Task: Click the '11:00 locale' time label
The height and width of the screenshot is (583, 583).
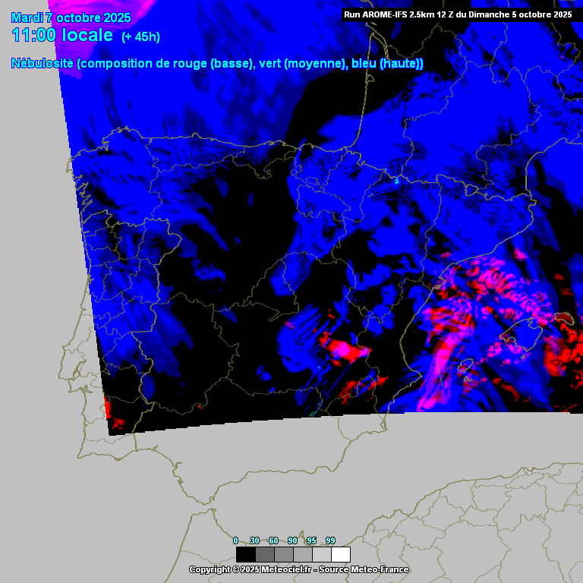Action: [x=62, y=35]
